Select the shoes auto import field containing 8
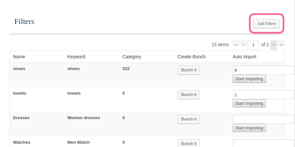This screenshot has height=147, width=295. 263,70
